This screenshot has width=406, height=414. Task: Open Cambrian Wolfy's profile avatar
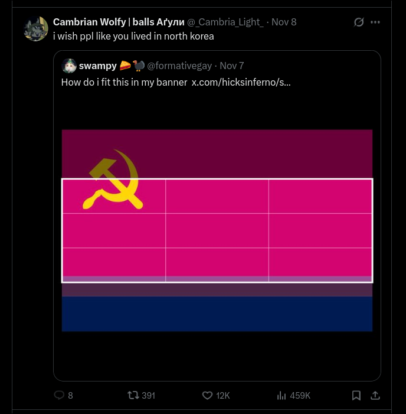[35, 28]
